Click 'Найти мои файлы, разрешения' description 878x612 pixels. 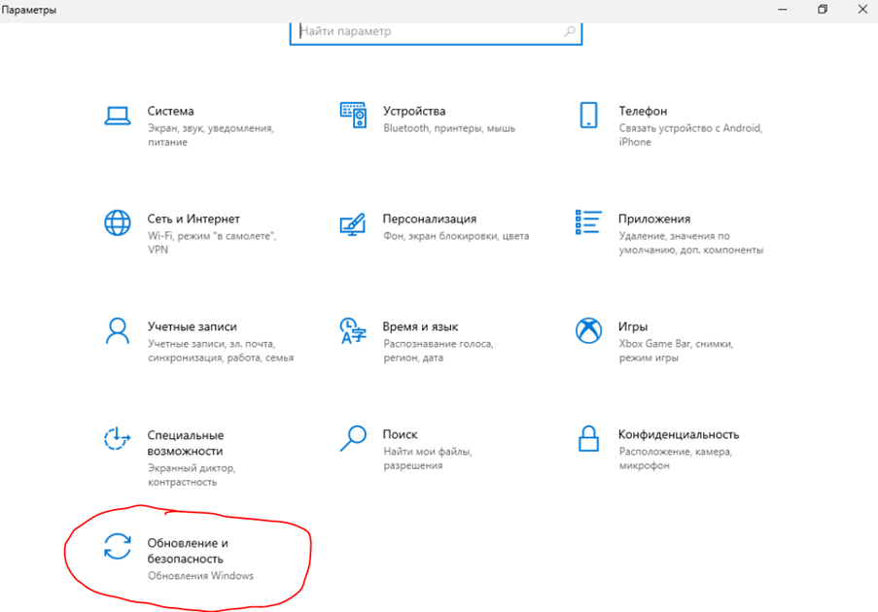[428, 459]
